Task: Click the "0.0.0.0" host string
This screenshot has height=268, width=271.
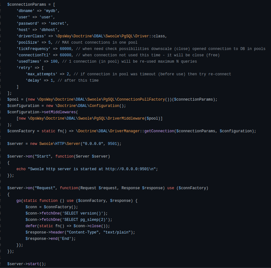Action: 93,144
